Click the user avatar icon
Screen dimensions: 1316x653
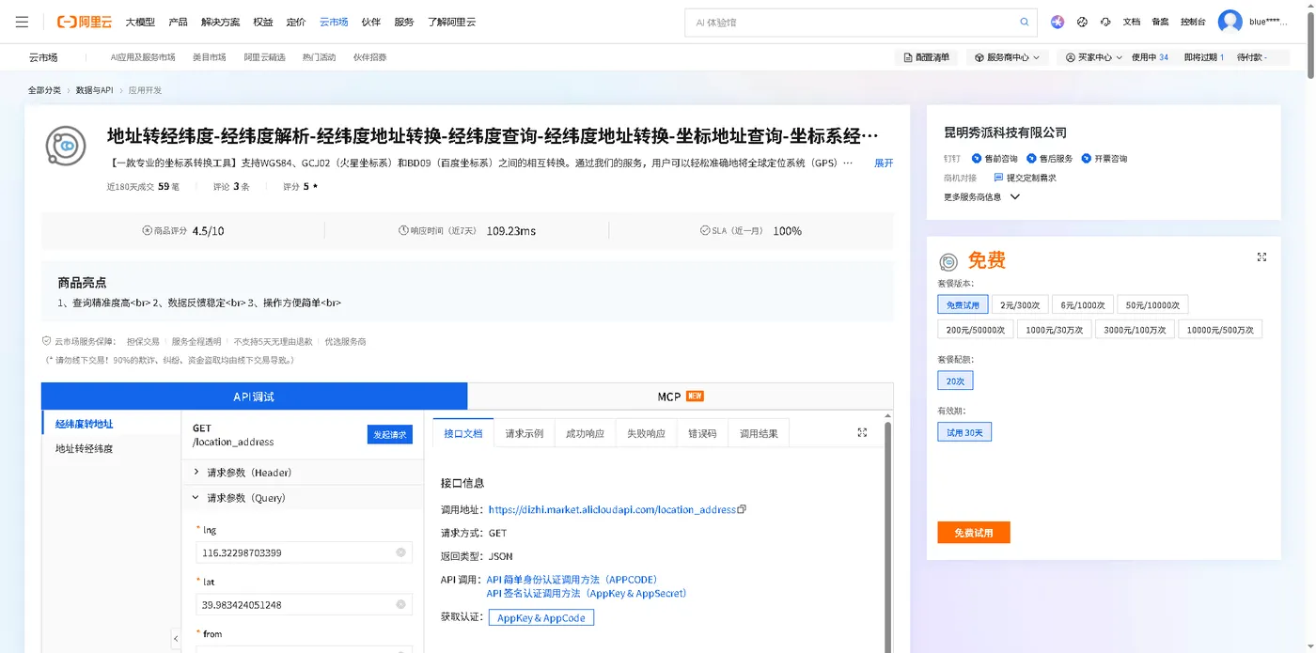click(1230, 22)
